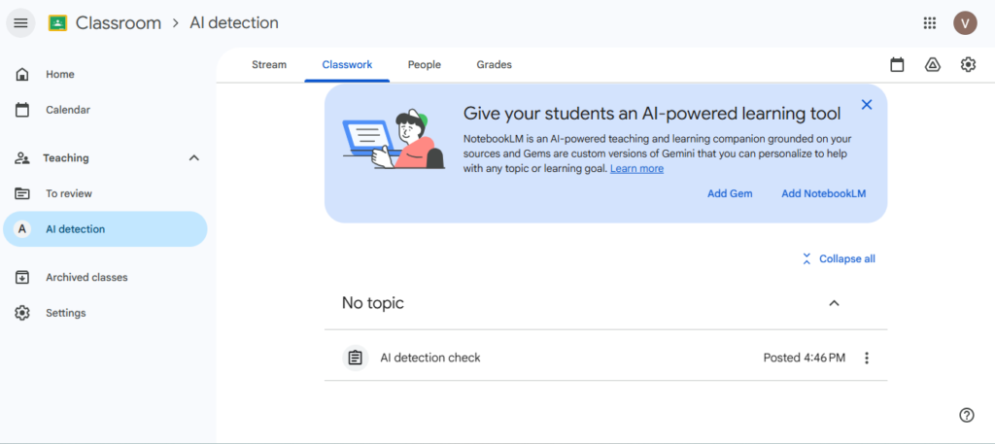Click the To review folder icon
The height and width of the screenshot is (444, 995).
22,193
